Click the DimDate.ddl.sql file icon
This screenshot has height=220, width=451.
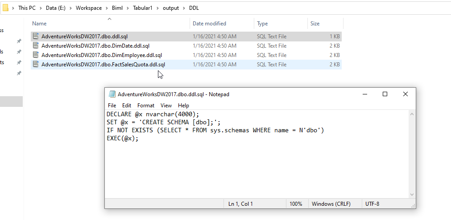36,46
